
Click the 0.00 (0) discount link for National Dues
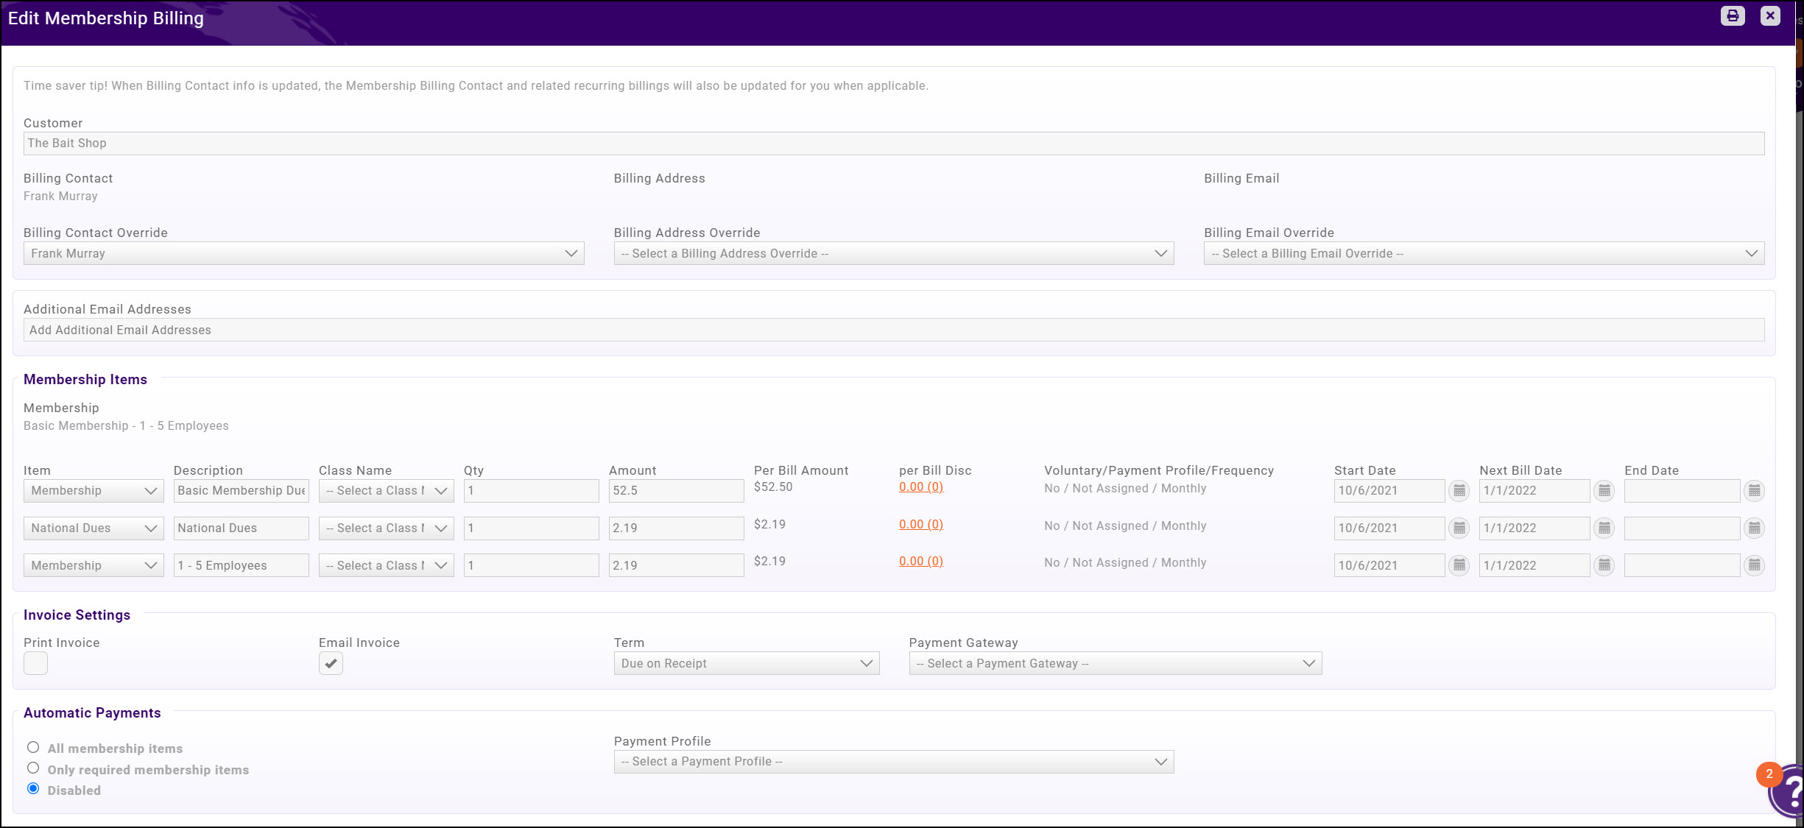(920, 524)
